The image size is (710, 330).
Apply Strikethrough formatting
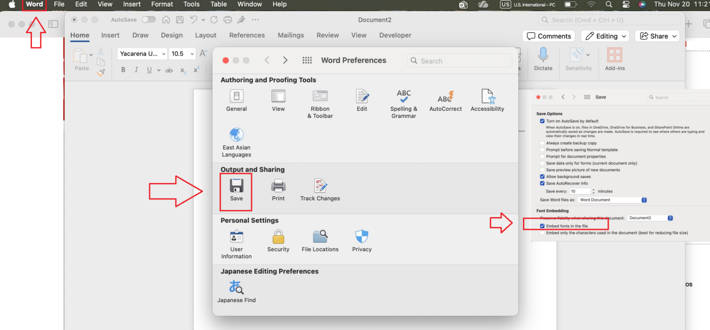169,70
